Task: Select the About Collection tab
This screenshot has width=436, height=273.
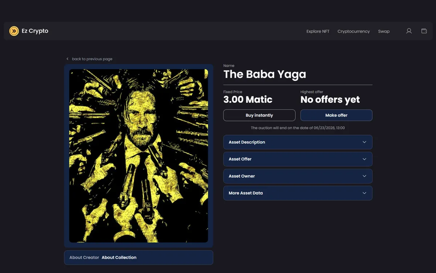Action: click(x=119, y=257)
